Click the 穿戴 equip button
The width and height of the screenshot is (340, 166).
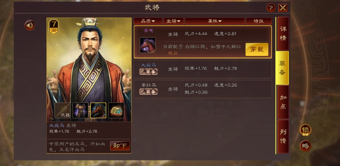257,49
